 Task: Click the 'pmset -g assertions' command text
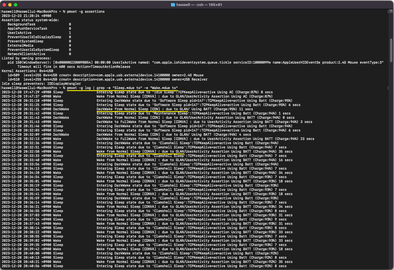(86, 12)
